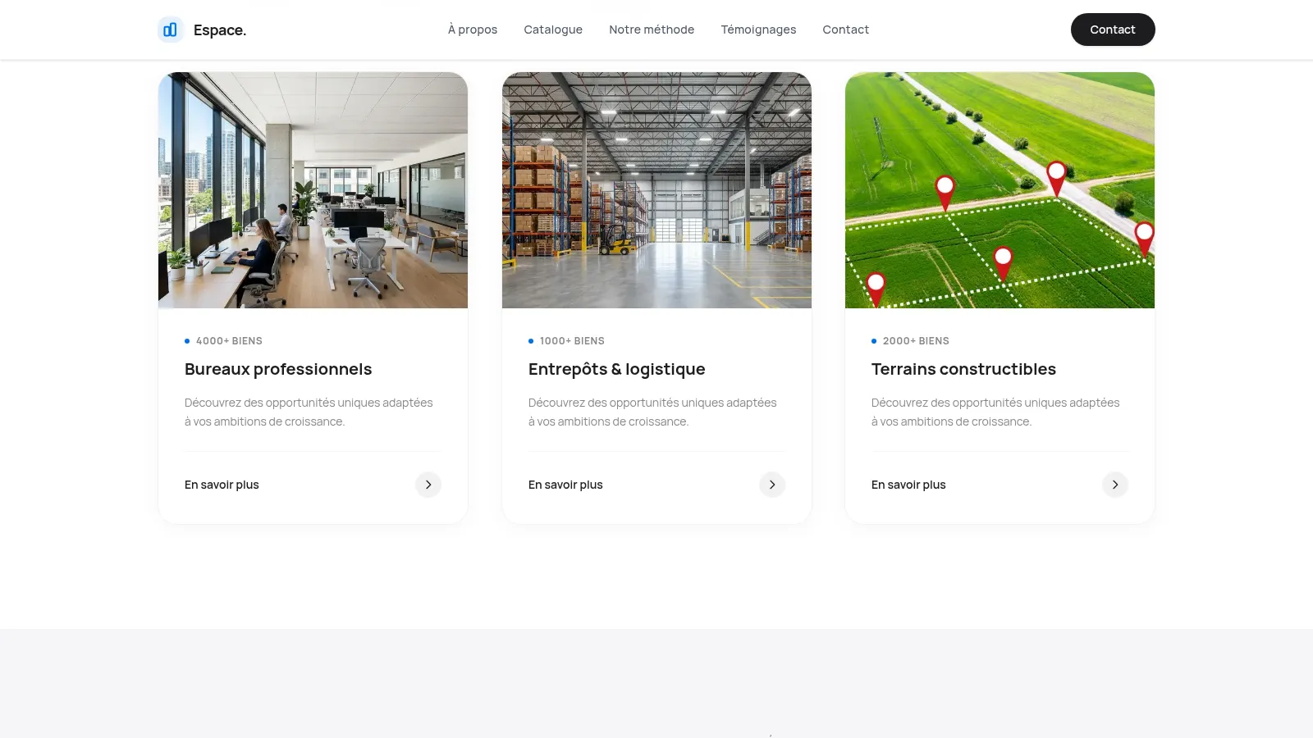The width and height of the screenshot is (1313, 738).
Task: Click the Entrepôts & logistique heading
Action: coord(617,369)
